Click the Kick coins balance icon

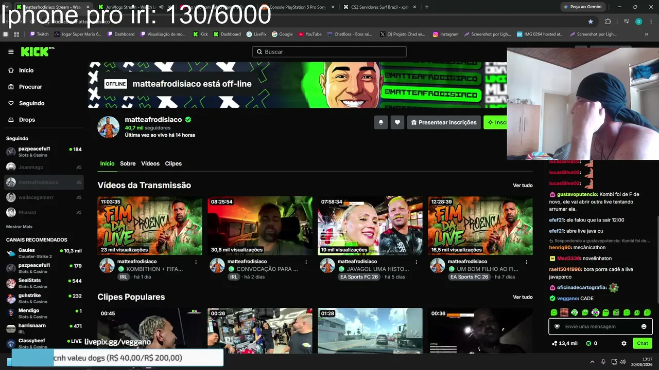point(589,343)
